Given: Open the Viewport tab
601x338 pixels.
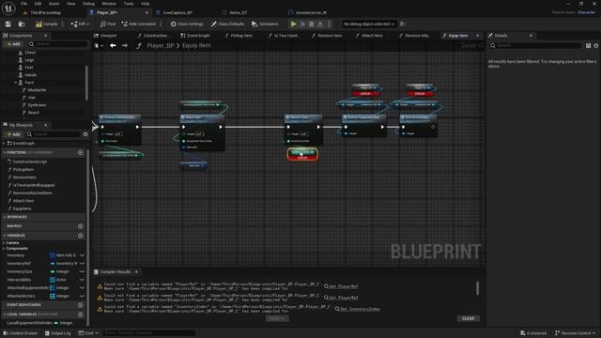Looking at the screenshot, I should [108, 36].
